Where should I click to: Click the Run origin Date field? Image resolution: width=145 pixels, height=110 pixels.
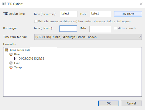click(x=100, y=29)
